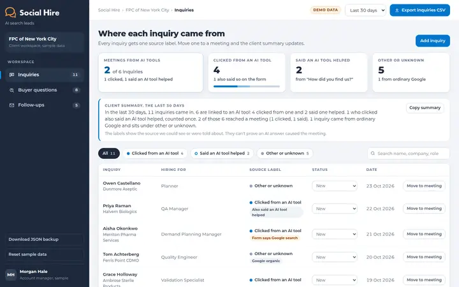Click the MH user avatar

[11, 275]
